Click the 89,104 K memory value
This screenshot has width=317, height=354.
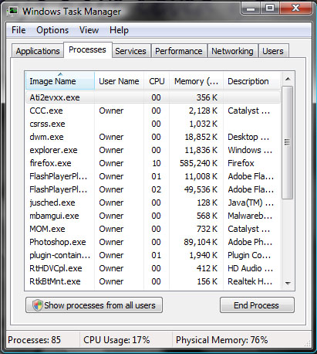pos(201,242)
